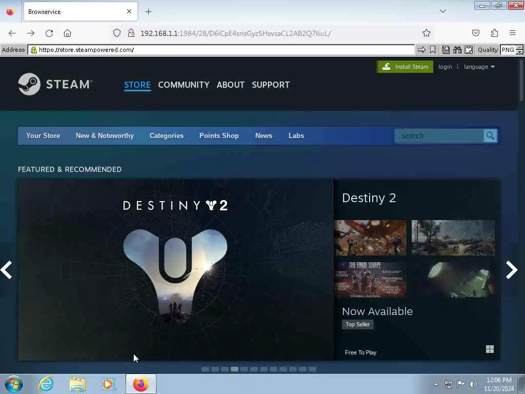This screenshot has height=394, width=525.
Task: Click the security warning padlock before Steam URL
Action: [x=34, y=50]
